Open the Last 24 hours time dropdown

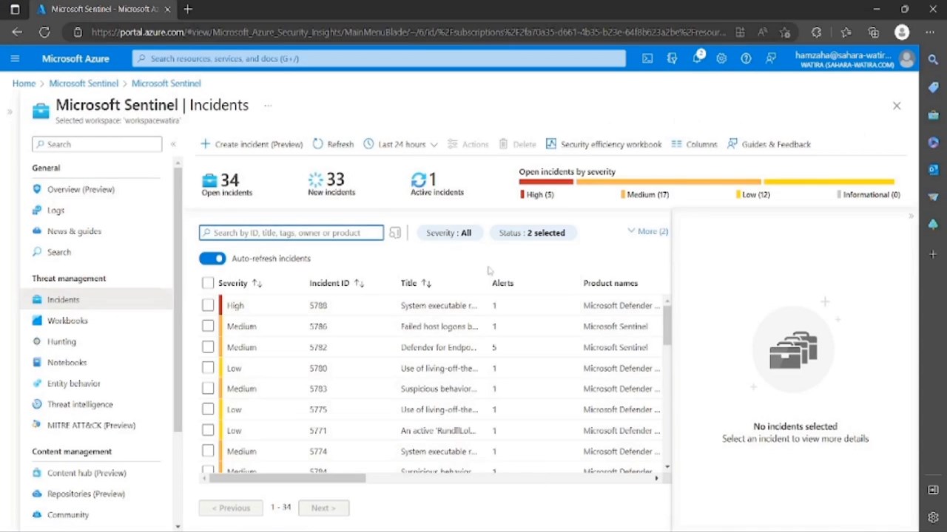click(x=400, y=144)
